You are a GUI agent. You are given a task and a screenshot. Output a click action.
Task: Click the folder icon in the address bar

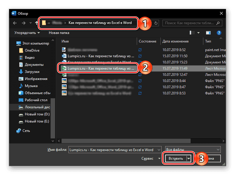point(44,23)
